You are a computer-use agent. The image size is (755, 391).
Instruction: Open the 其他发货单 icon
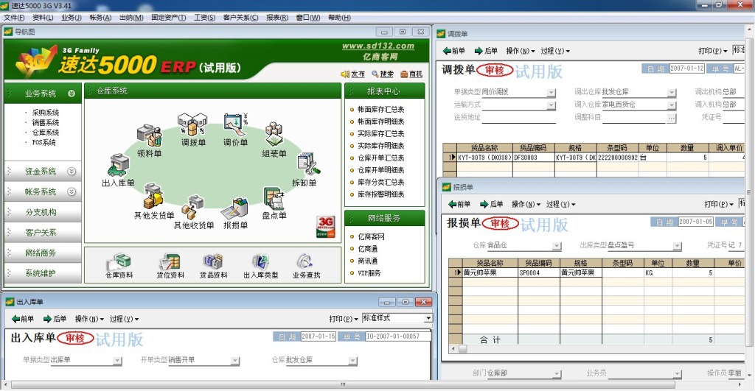pos(153,197)
